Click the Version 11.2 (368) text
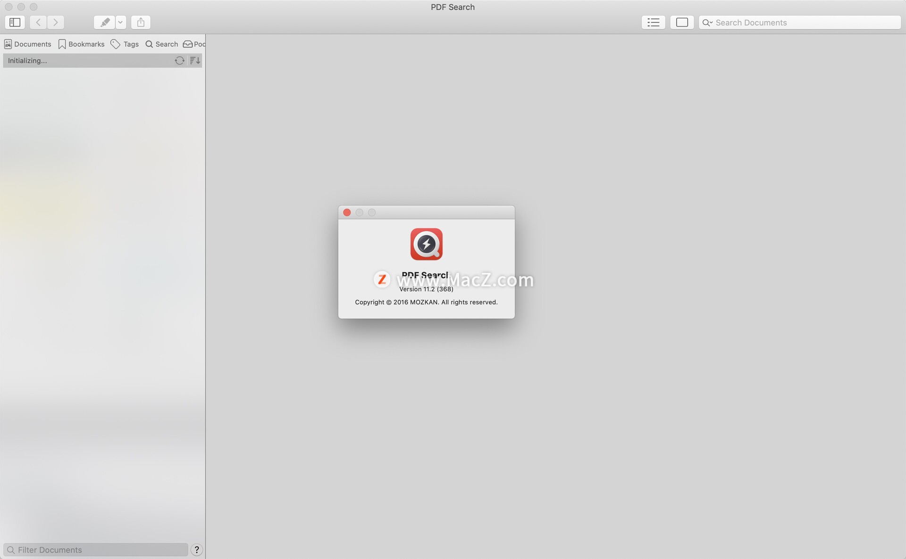Image resolution: width=906 pixels, height=559 pixels. point(426,289)
